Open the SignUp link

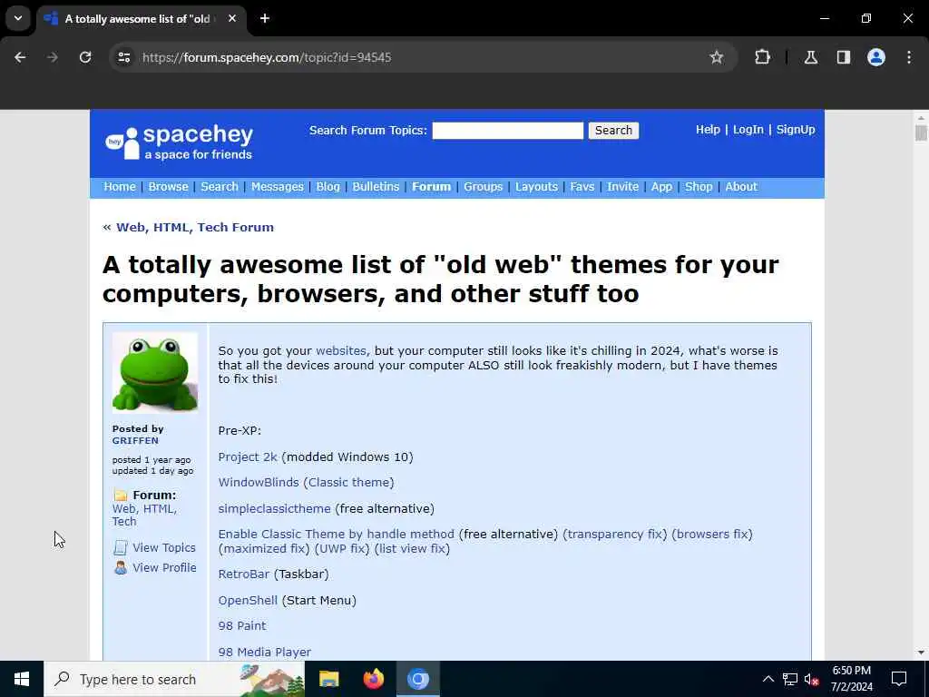point(795,129)
